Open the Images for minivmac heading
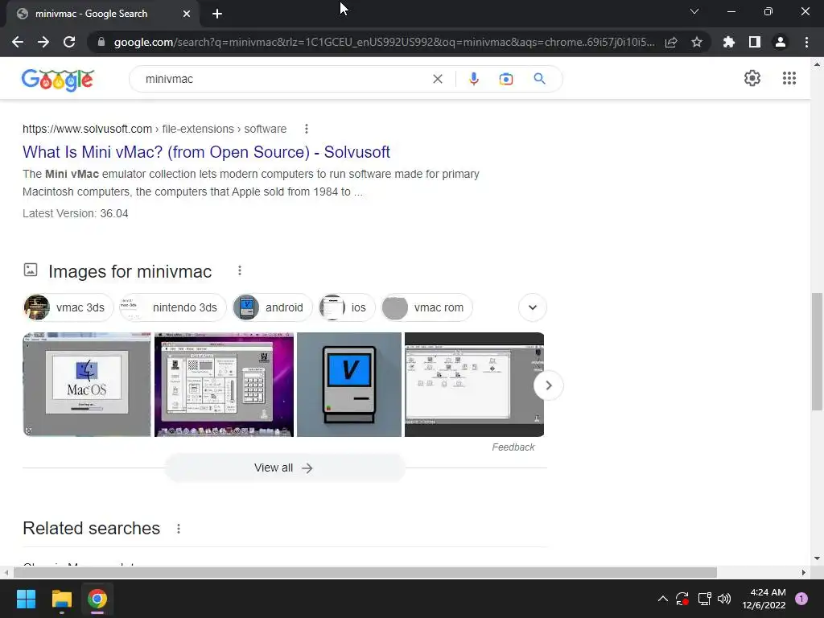The height and width of the screenshot is (618, 824). pyautogui.click(x=130, y=272)
